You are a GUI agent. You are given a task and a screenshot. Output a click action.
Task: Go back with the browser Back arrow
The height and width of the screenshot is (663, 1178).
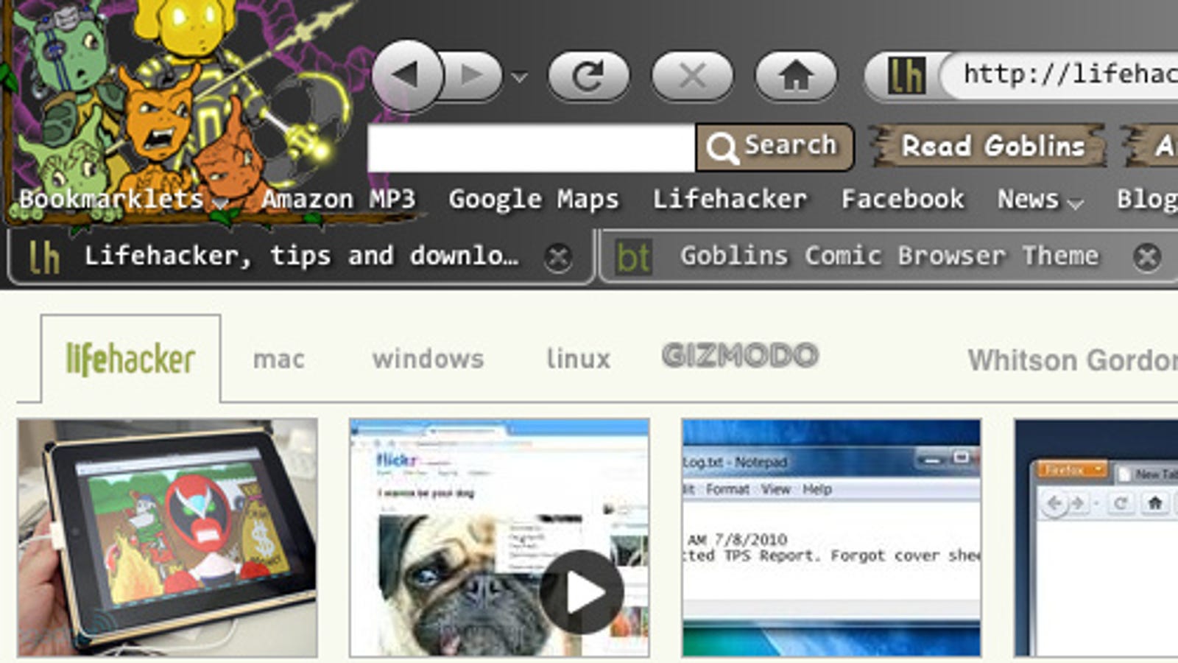click(407, 74)
